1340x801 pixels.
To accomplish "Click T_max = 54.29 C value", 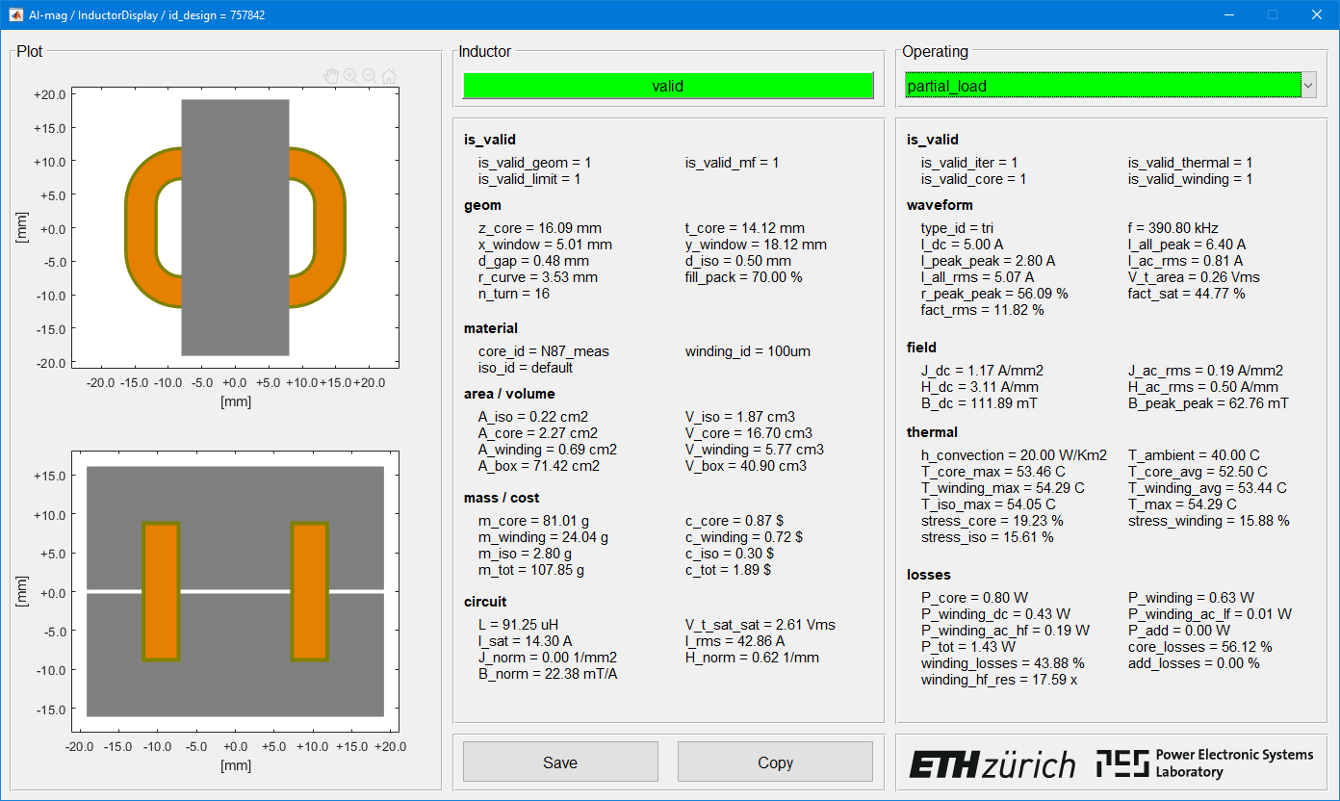I will pos(1182,504).
